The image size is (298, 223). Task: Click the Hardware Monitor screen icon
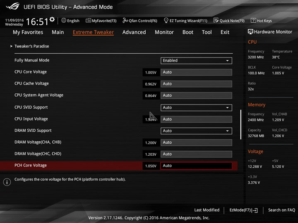pyautogui.click(x=250, y=32)
